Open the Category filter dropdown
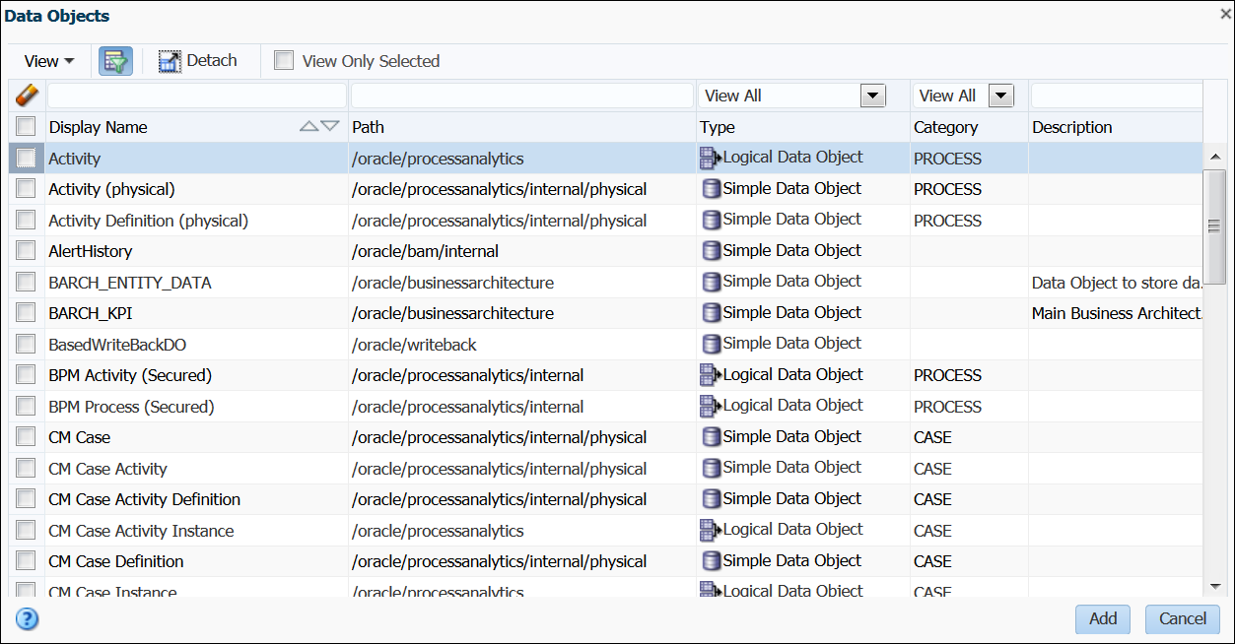Viewport: 1235px width, 644px height. pos(1000,96)
